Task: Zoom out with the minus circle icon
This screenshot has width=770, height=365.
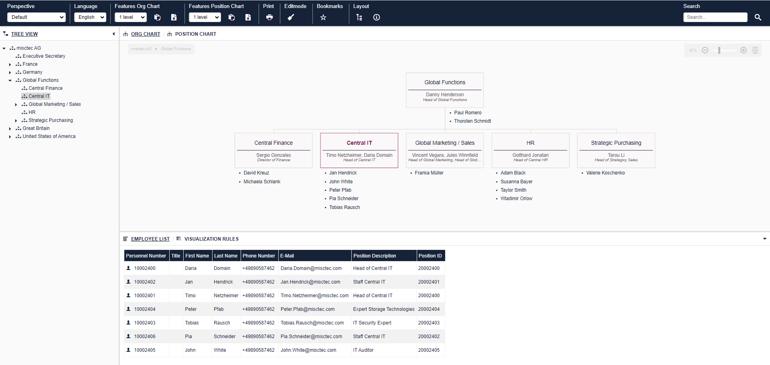Action: (x=705, y=50)
